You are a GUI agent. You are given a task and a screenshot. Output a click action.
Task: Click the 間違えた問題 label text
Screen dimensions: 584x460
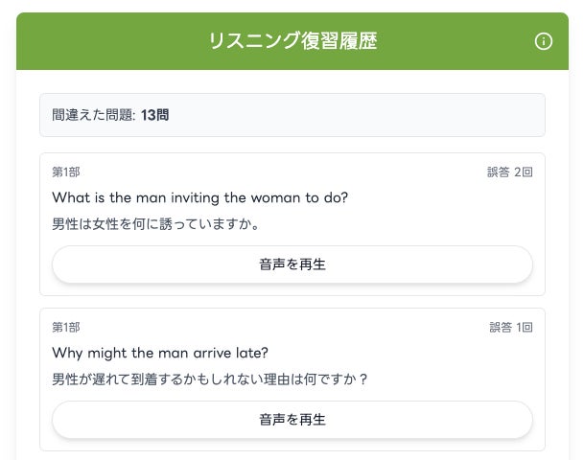pyautogui.click(x=93, y=115)
